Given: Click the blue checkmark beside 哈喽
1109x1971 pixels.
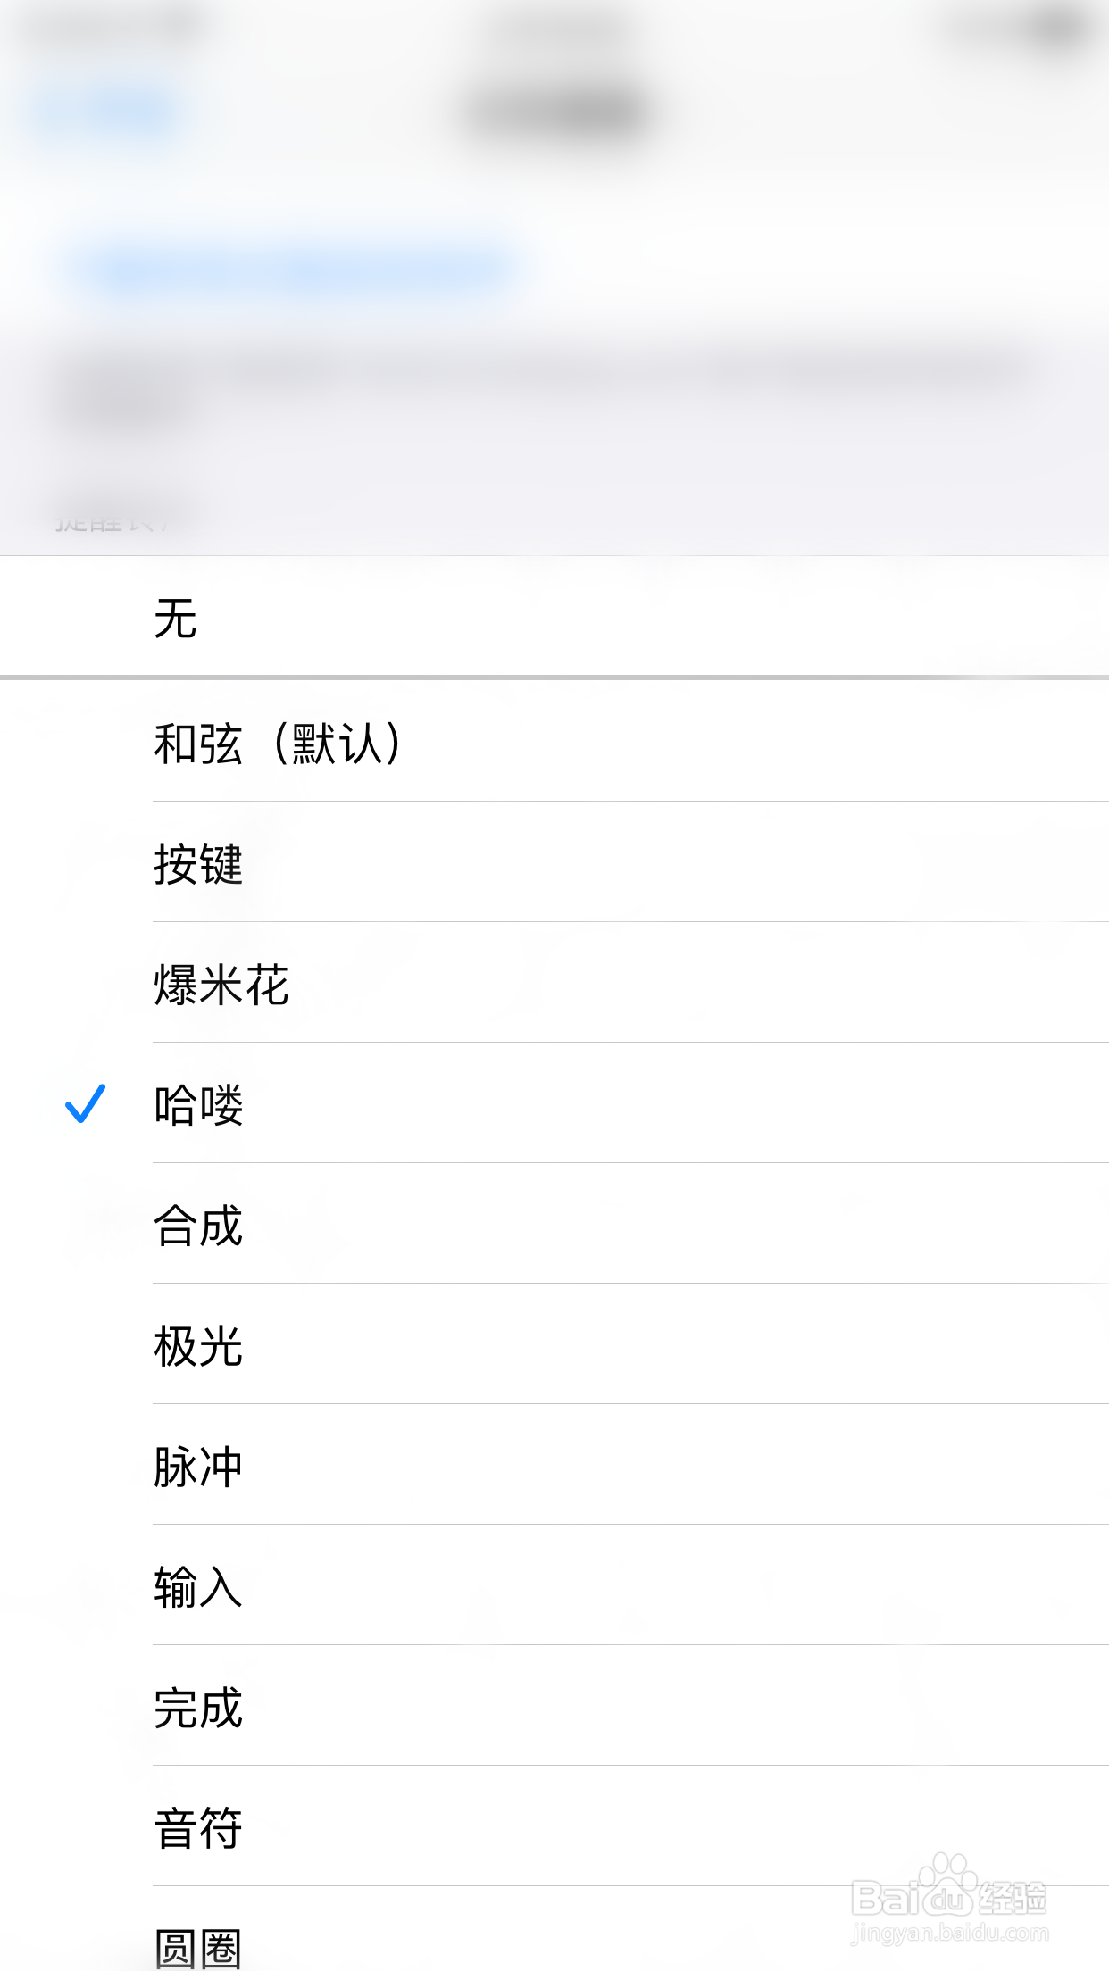Looking at the screenshot, I should pos(86,1103).
